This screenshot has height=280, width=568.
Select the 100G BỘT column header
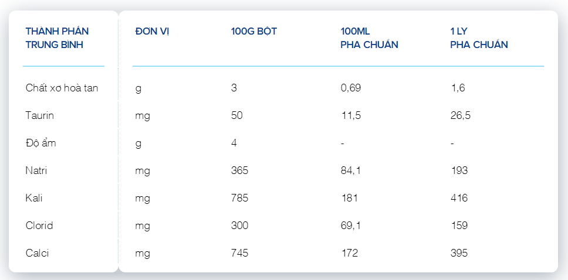pyautogui.click(x=254, y=32)
